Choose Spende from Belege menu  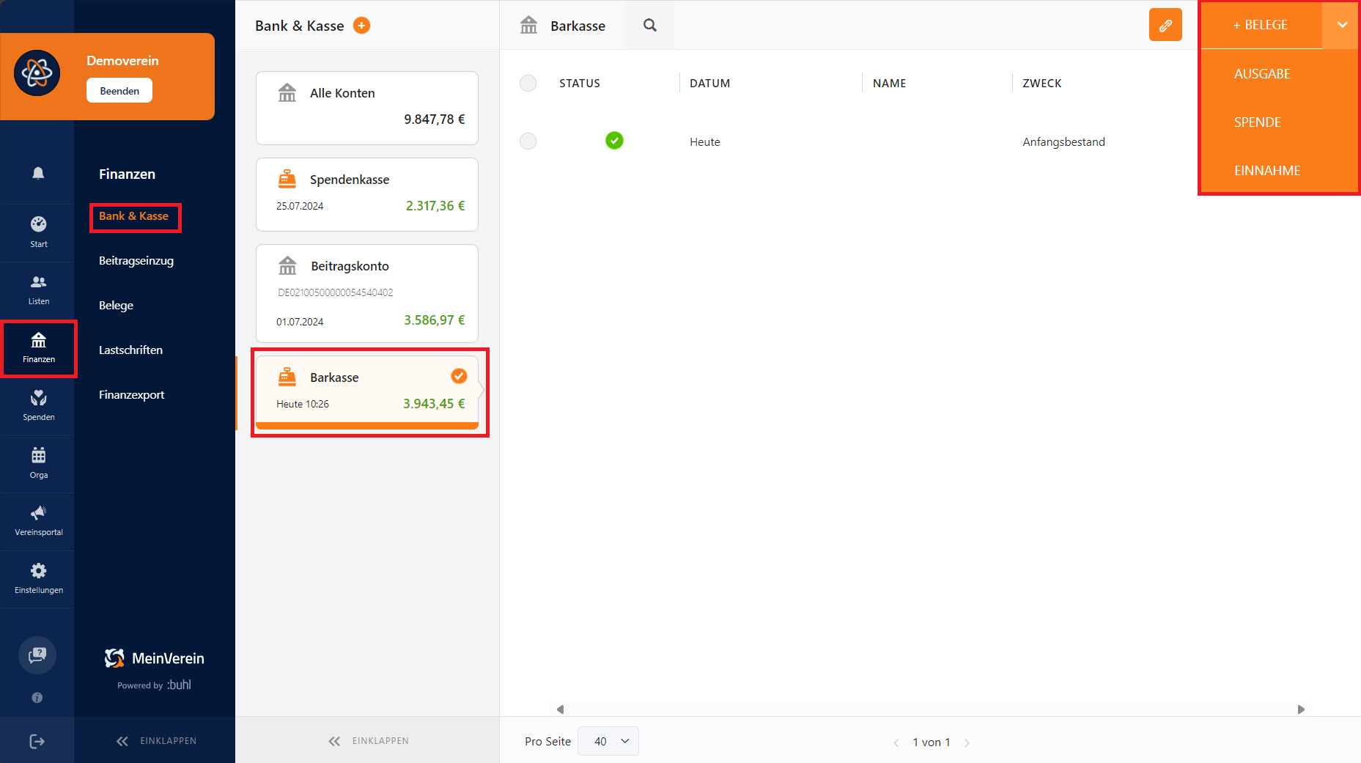click(1258, 122)
